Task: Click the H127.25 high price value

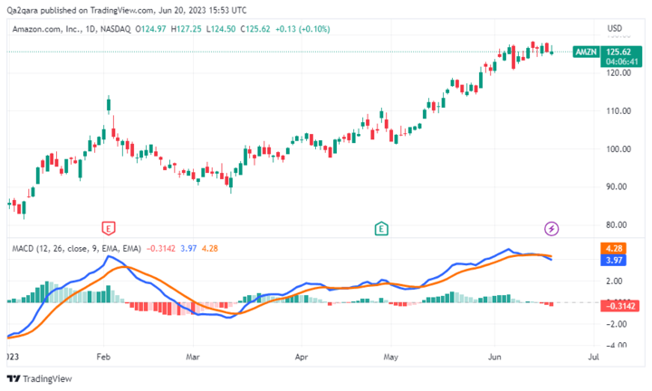Action: pyautogui.click(x=187, y=29)
